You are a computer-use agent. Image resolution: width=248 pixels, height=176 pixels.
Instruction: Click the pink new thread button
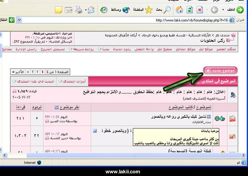point(220,71)
